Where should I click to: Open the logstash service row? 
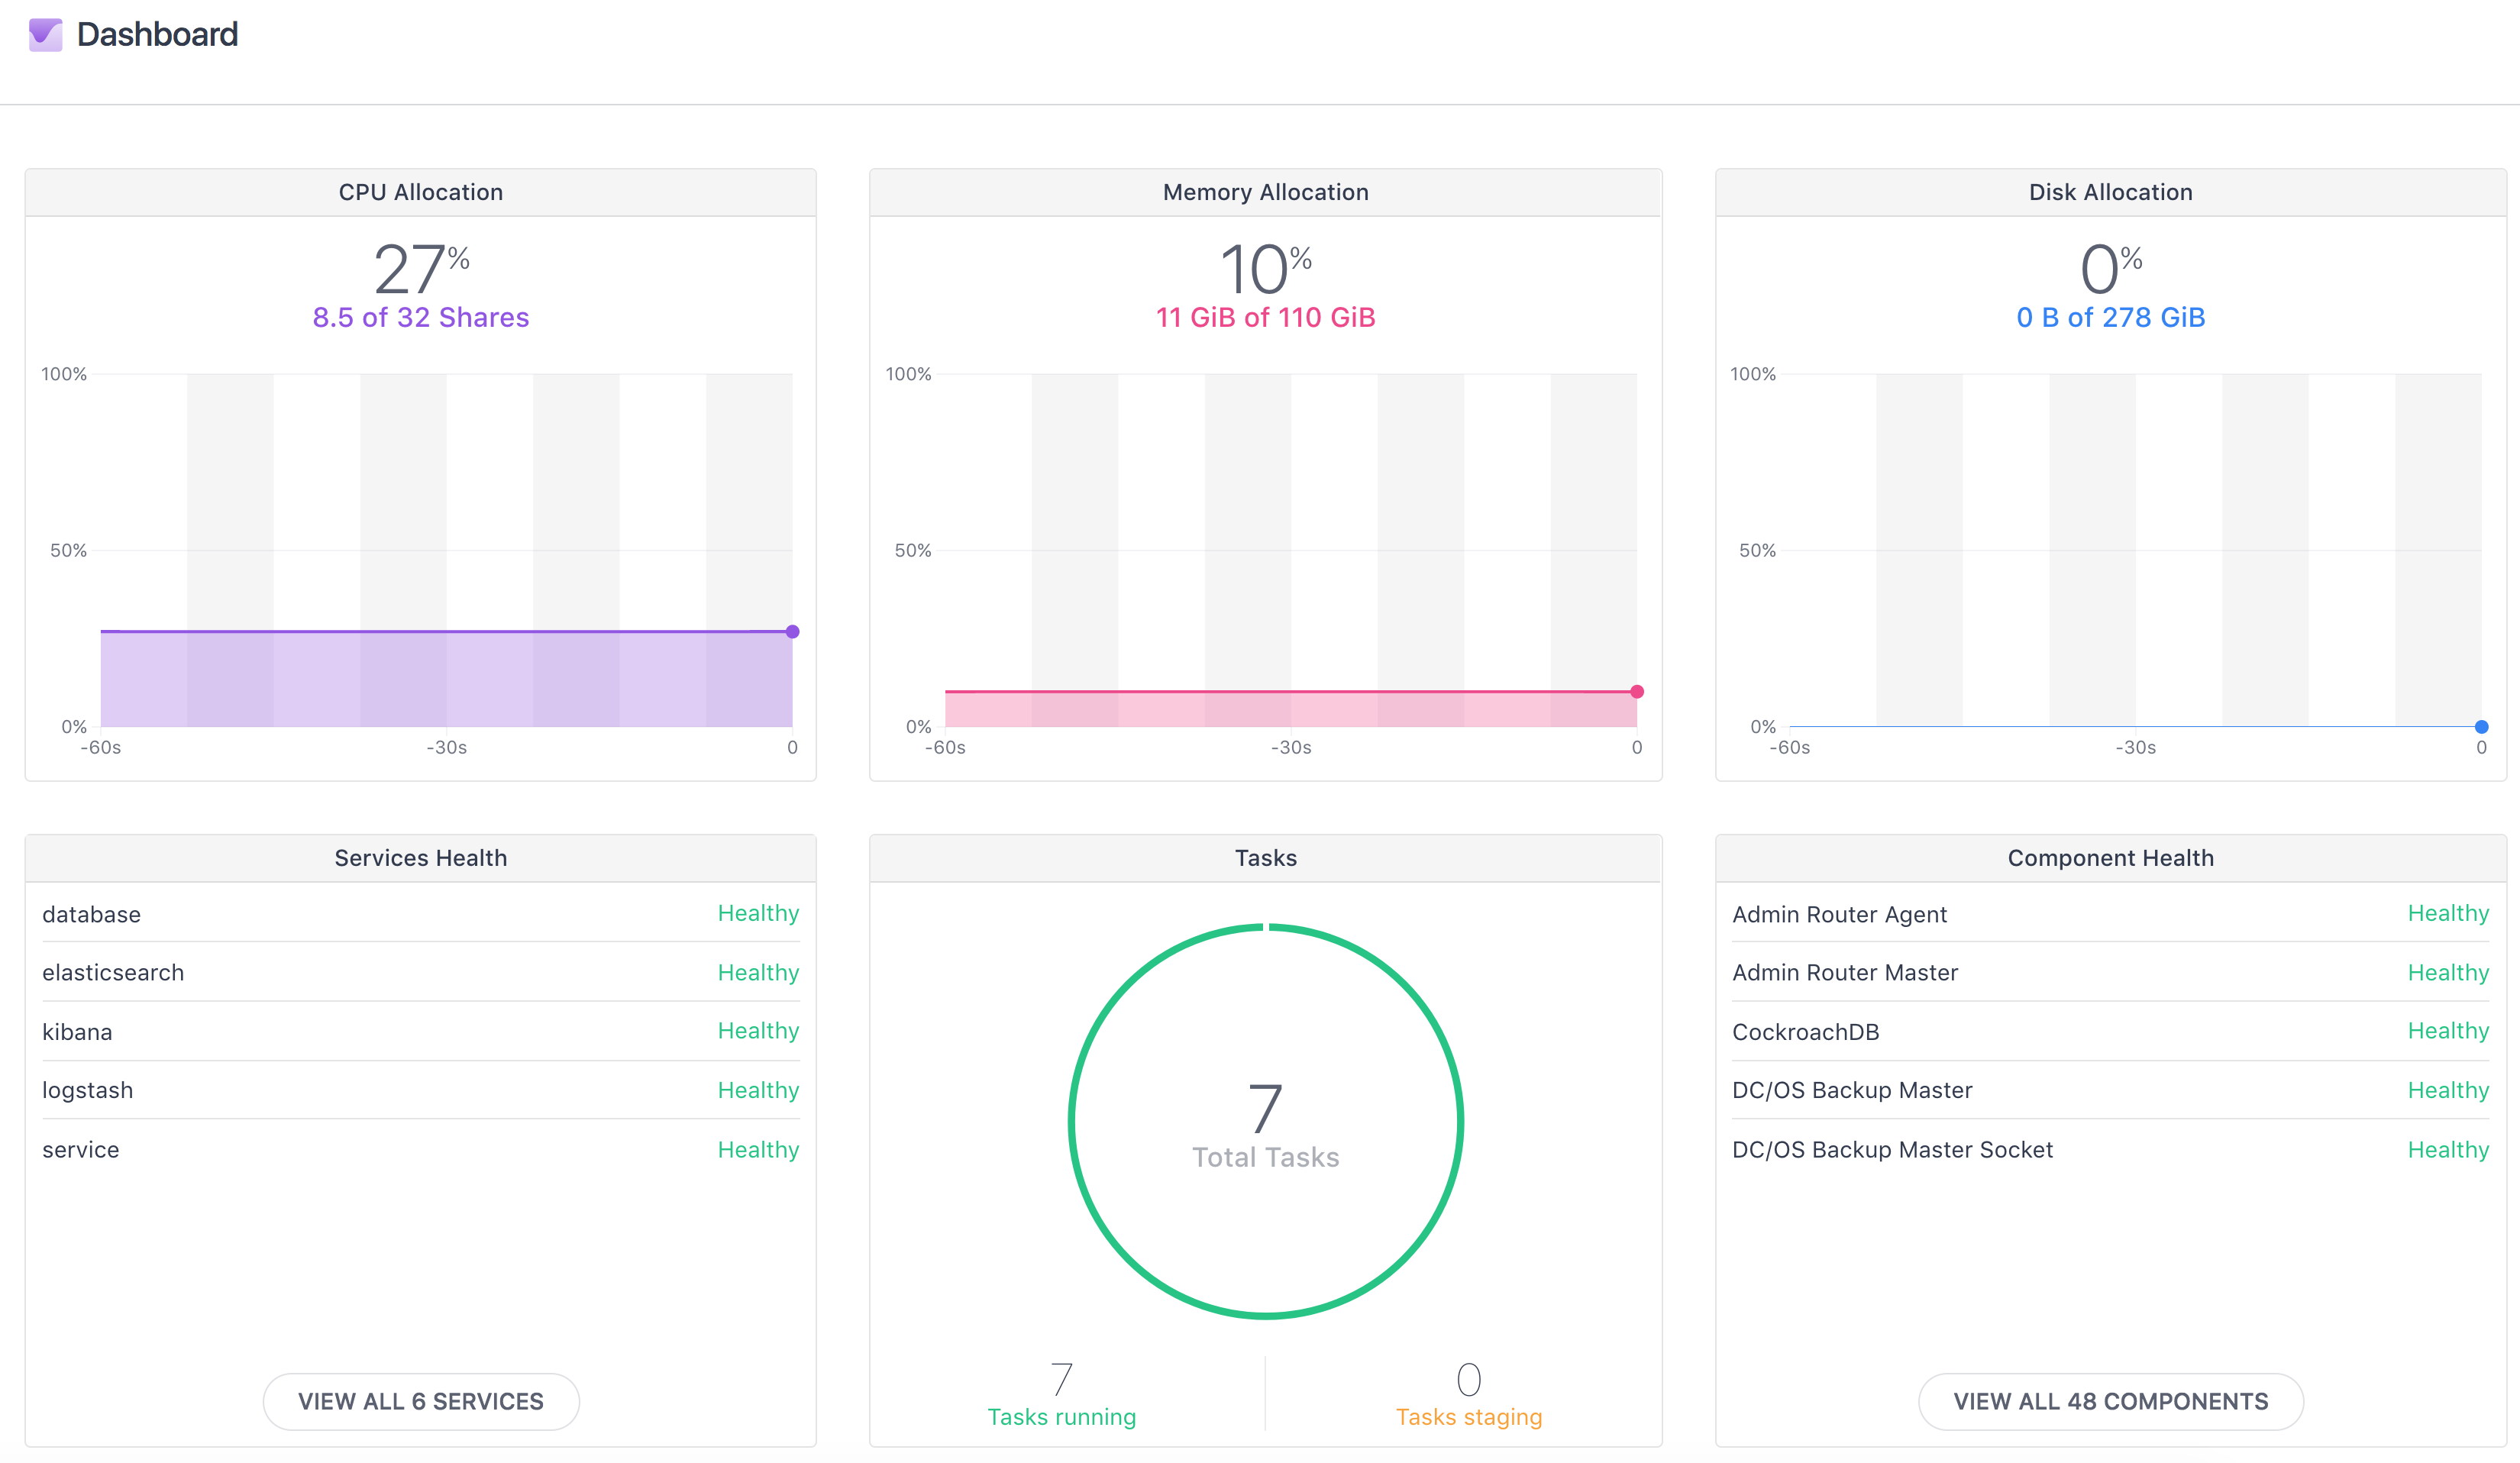tap(88, 1090)
